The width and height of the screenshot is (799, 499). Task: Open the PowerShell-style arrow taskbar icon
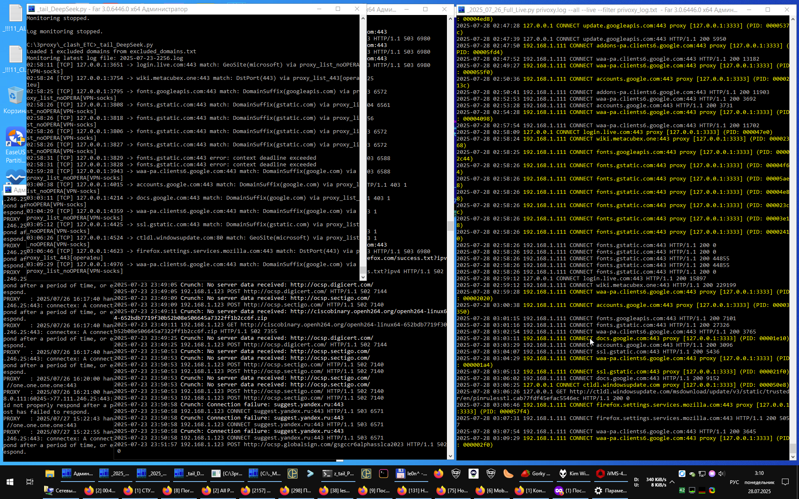pyautogui.click(x=310, y=473)
